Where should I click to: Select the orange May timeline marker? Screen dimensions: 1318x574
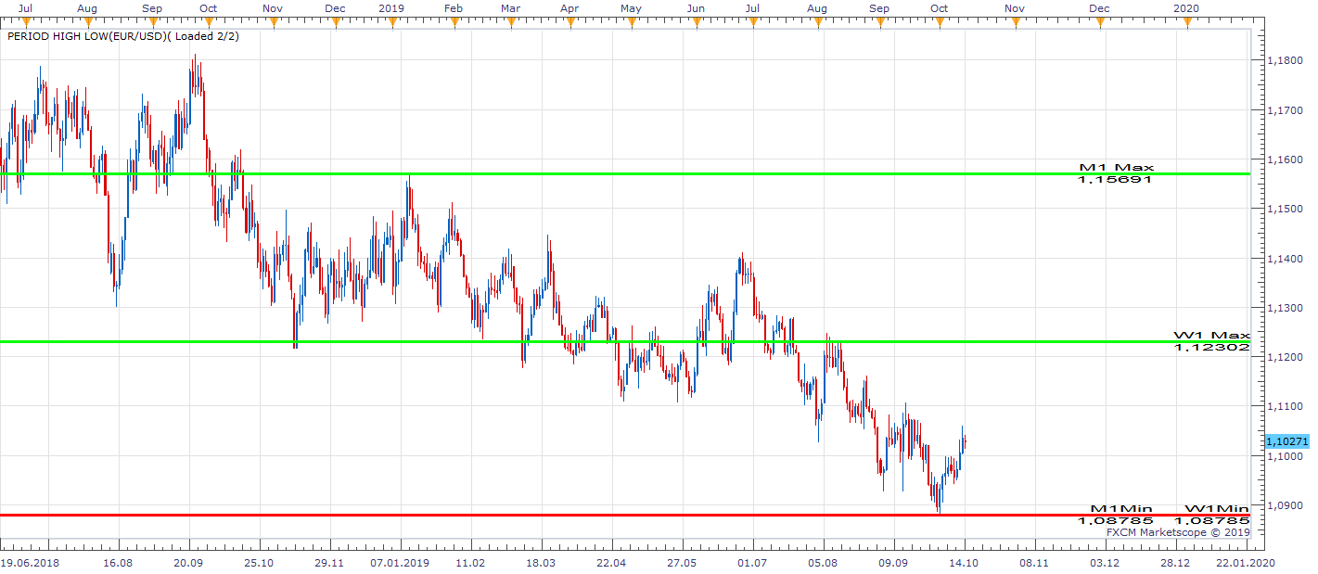pos(631,22)
